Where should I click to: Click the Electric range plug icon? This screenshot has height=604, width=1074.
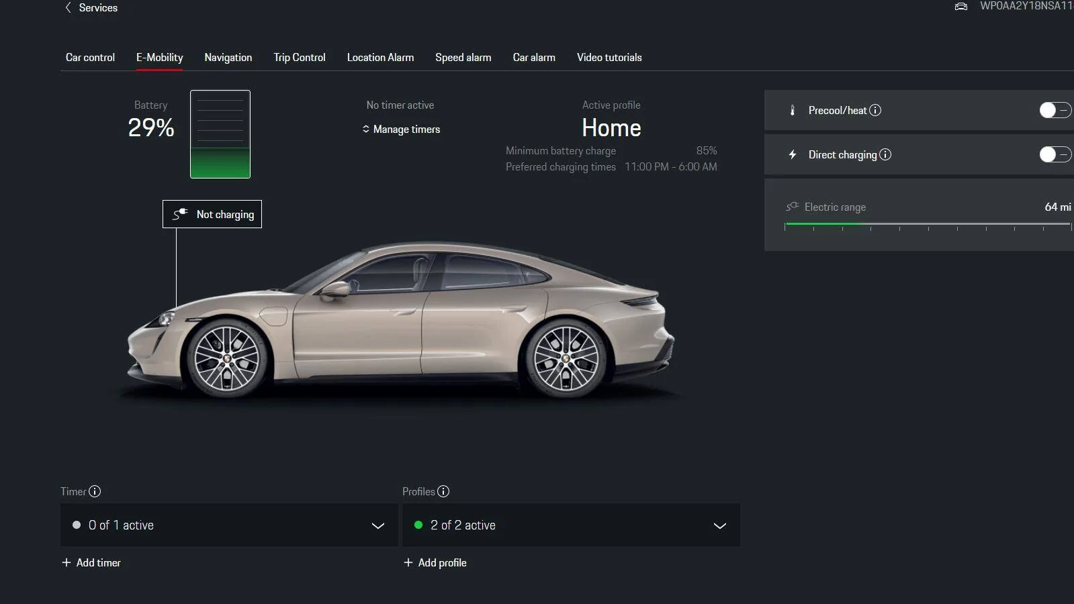click(793, 207)
